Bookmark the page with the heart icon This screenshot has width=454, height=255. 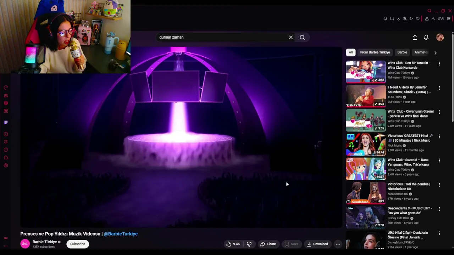click(x=417, y=19)
